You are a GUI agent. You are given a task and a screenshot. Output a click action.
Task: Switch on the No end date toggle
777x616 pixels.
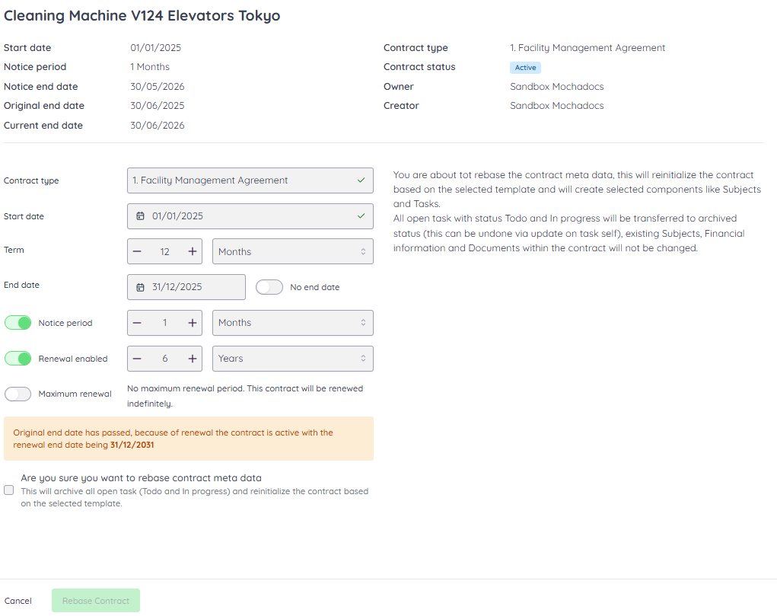(269, 287)
